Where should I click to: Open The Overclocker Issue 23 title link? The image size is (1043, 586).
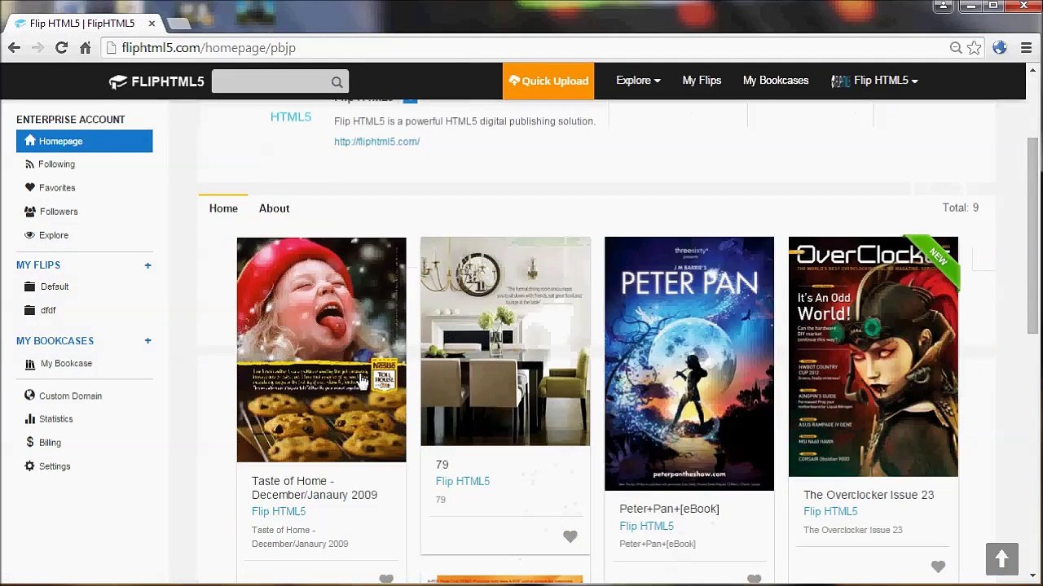(x=869, y=495)
